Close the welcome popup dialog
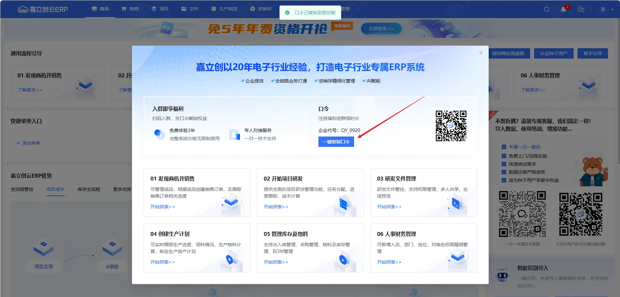Viewport: 620px width, 297px height. (x=481, y=53)
